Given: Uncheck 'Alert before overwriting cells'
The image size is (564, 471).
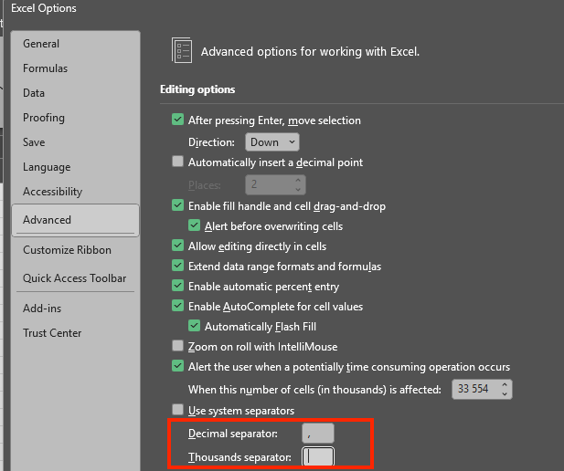Looking at the screenshot, I should pos(194,225).
